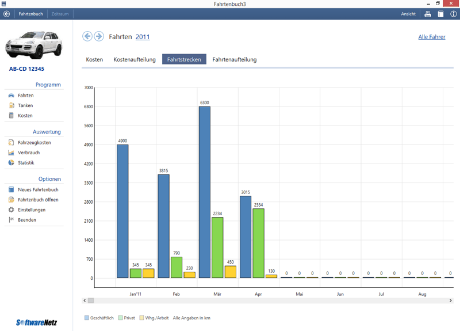
Task: Go to previous year with left arrow
Action: 87,37
